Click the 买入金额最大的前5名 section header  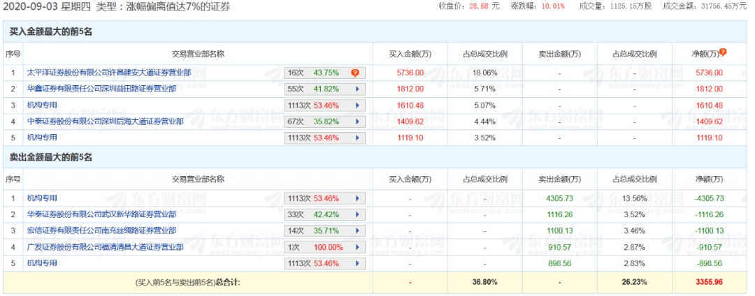click(x=51, y=32)
